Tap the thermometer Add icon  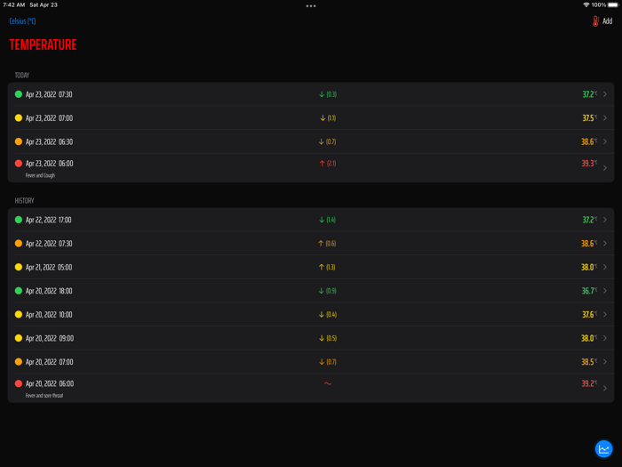595,21
